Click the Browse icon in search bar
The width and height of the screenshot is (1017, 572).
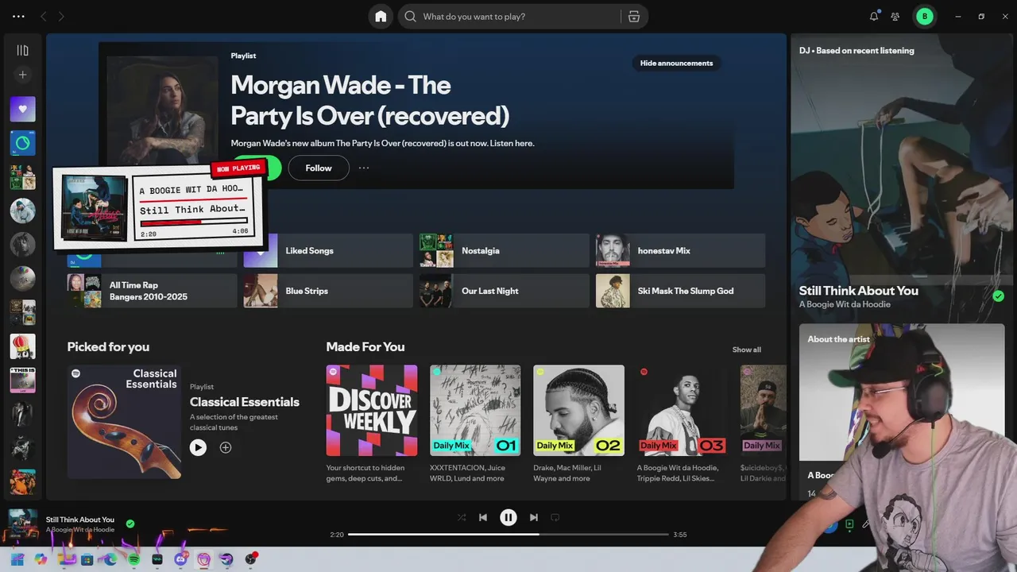coord(633,16)
